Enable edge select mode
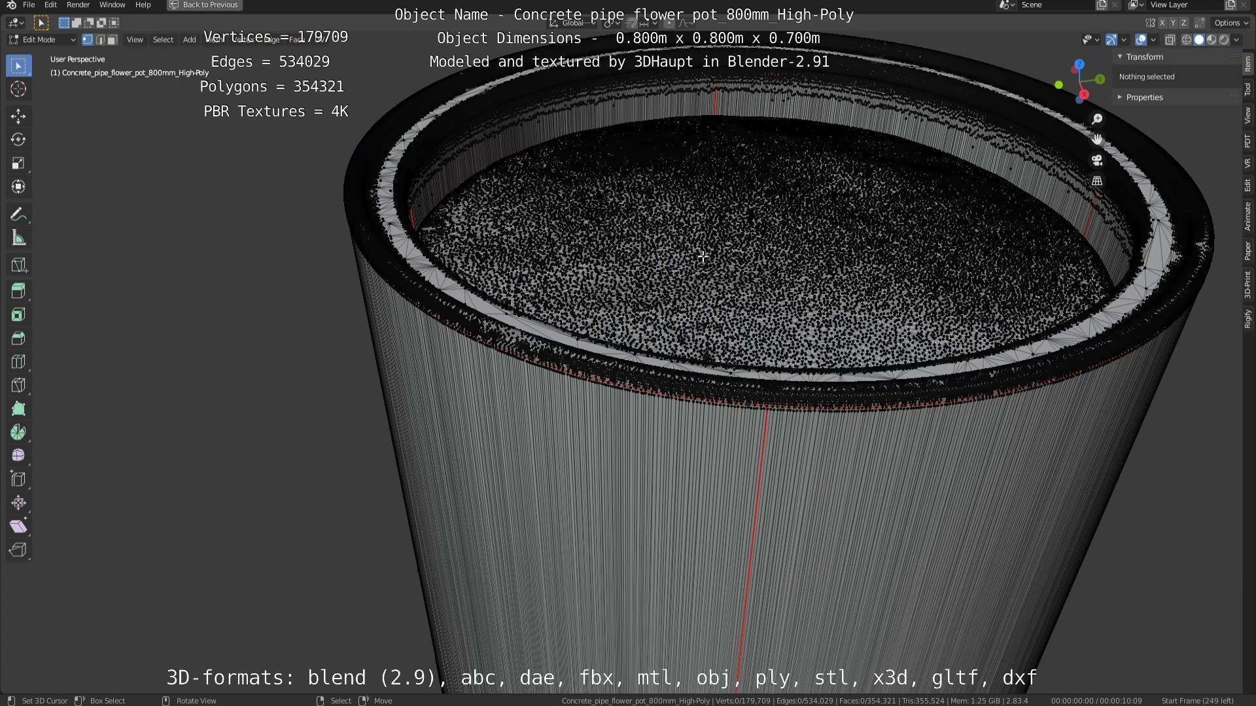Image resolution: width=1256 pixels, height=706 pixels. 100,40
